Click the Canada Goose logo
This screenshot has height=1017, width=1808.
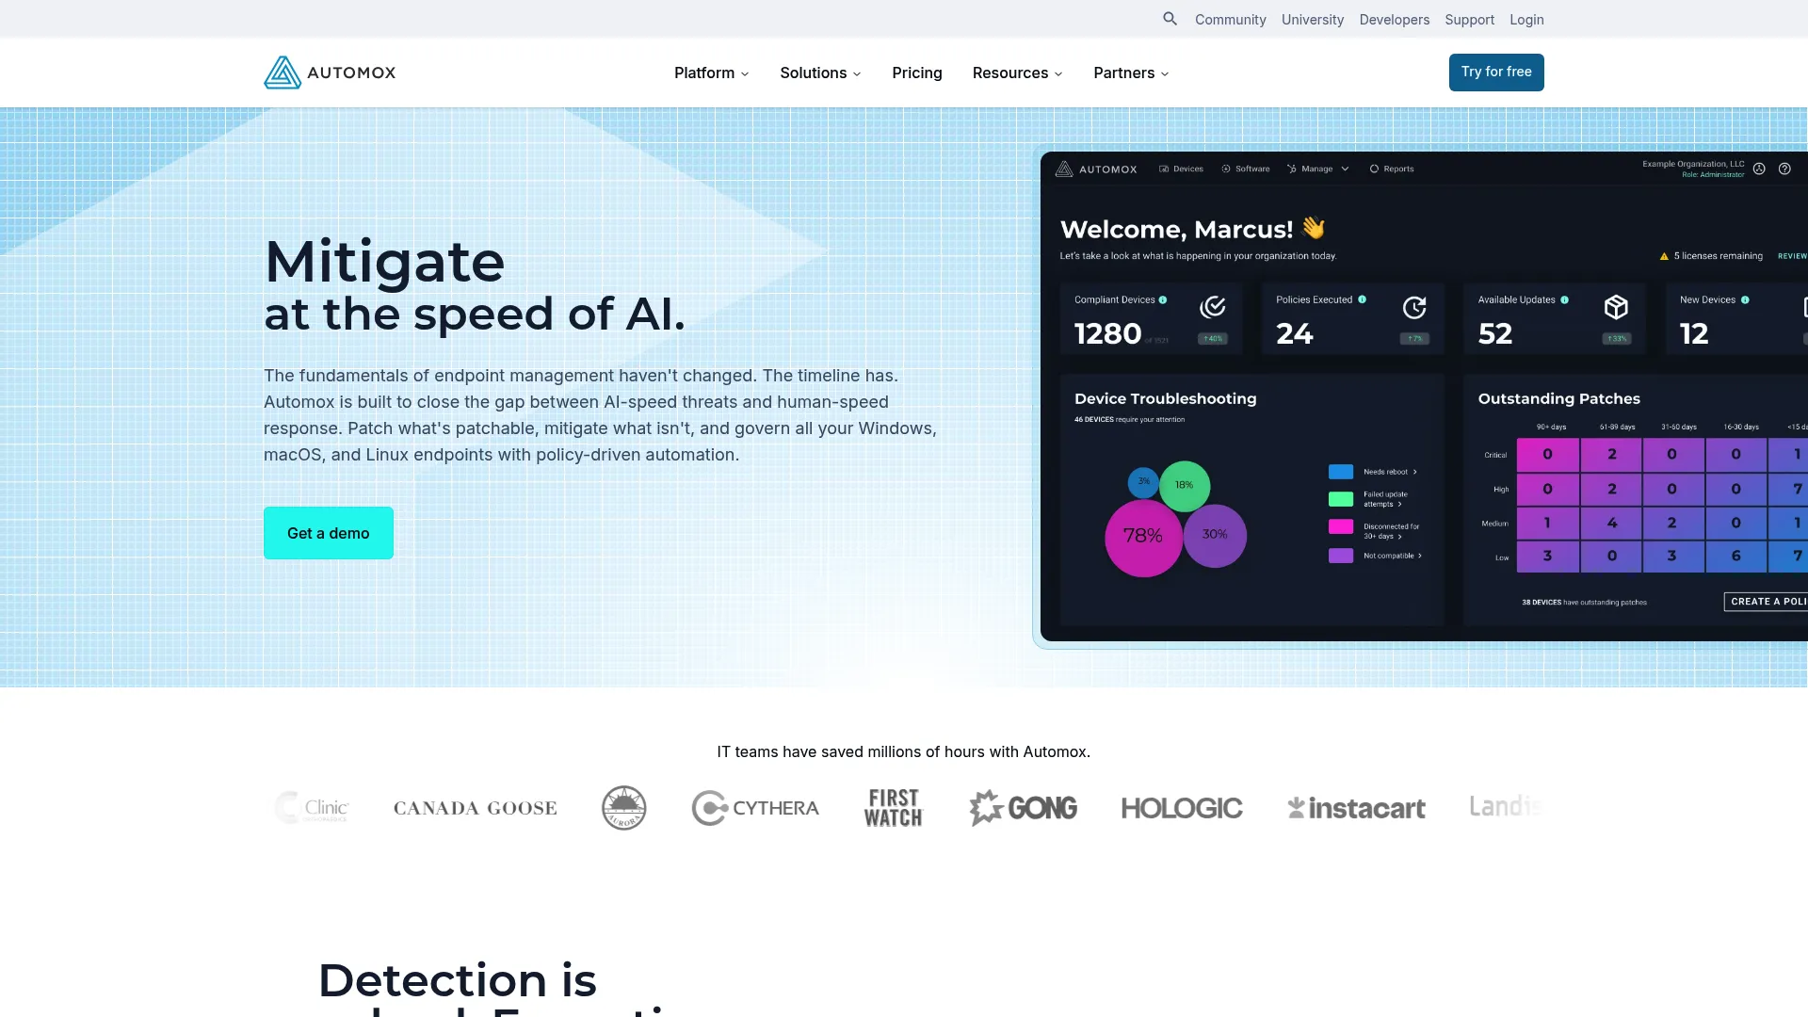476,808
